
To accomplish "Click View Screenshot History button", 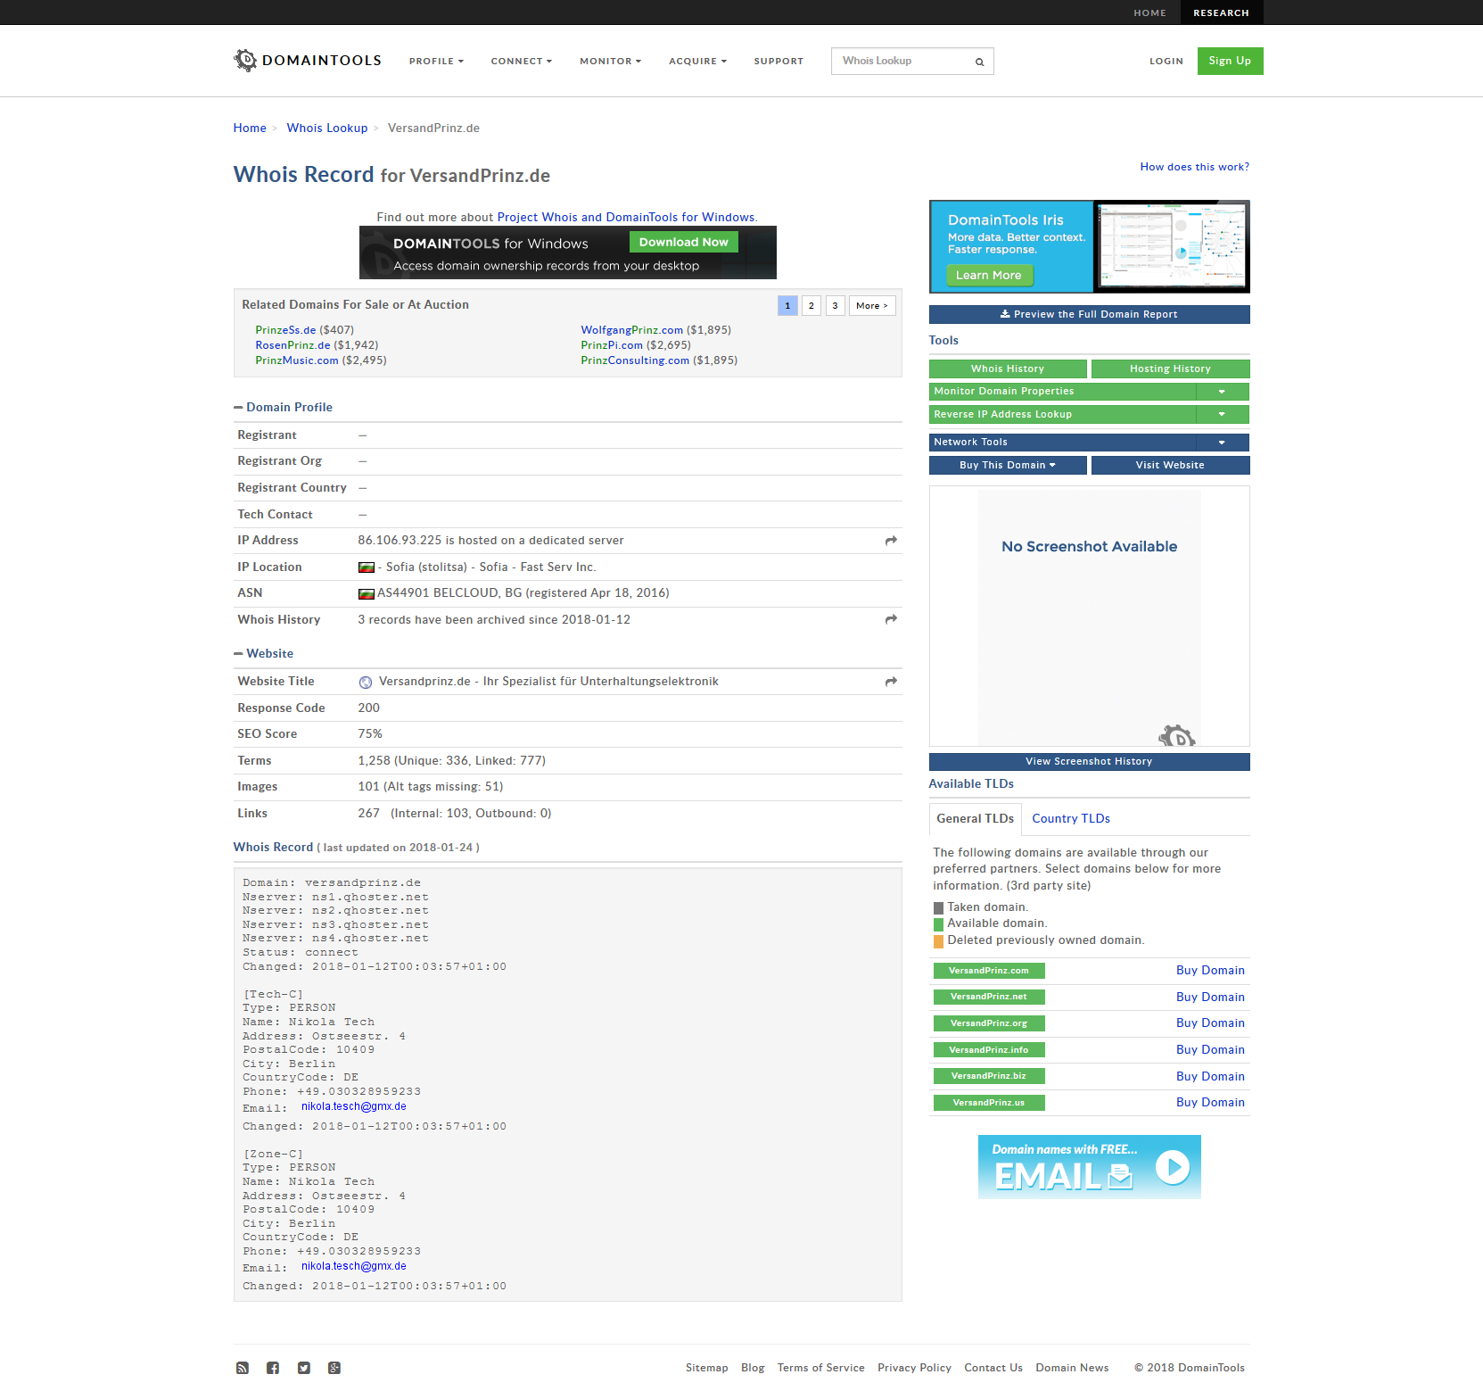I will [1089, 762].
